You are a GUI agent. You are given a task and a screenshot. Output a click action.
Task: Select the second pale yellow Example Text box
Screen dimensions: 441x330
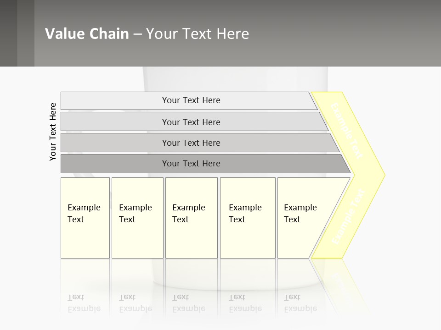tap(137, 217)
